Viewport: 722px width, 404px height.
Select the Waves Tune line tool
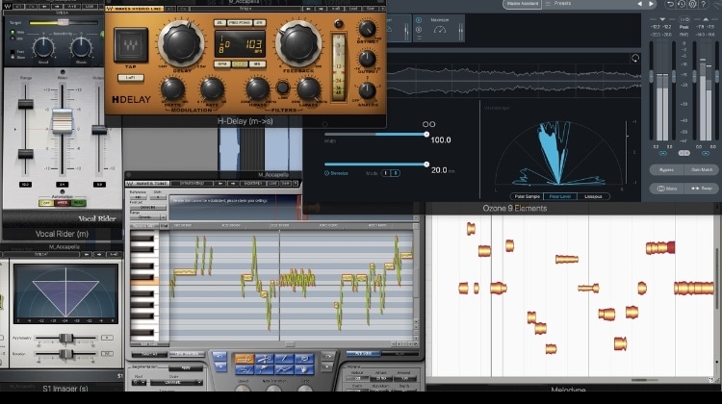coord(284,358)
